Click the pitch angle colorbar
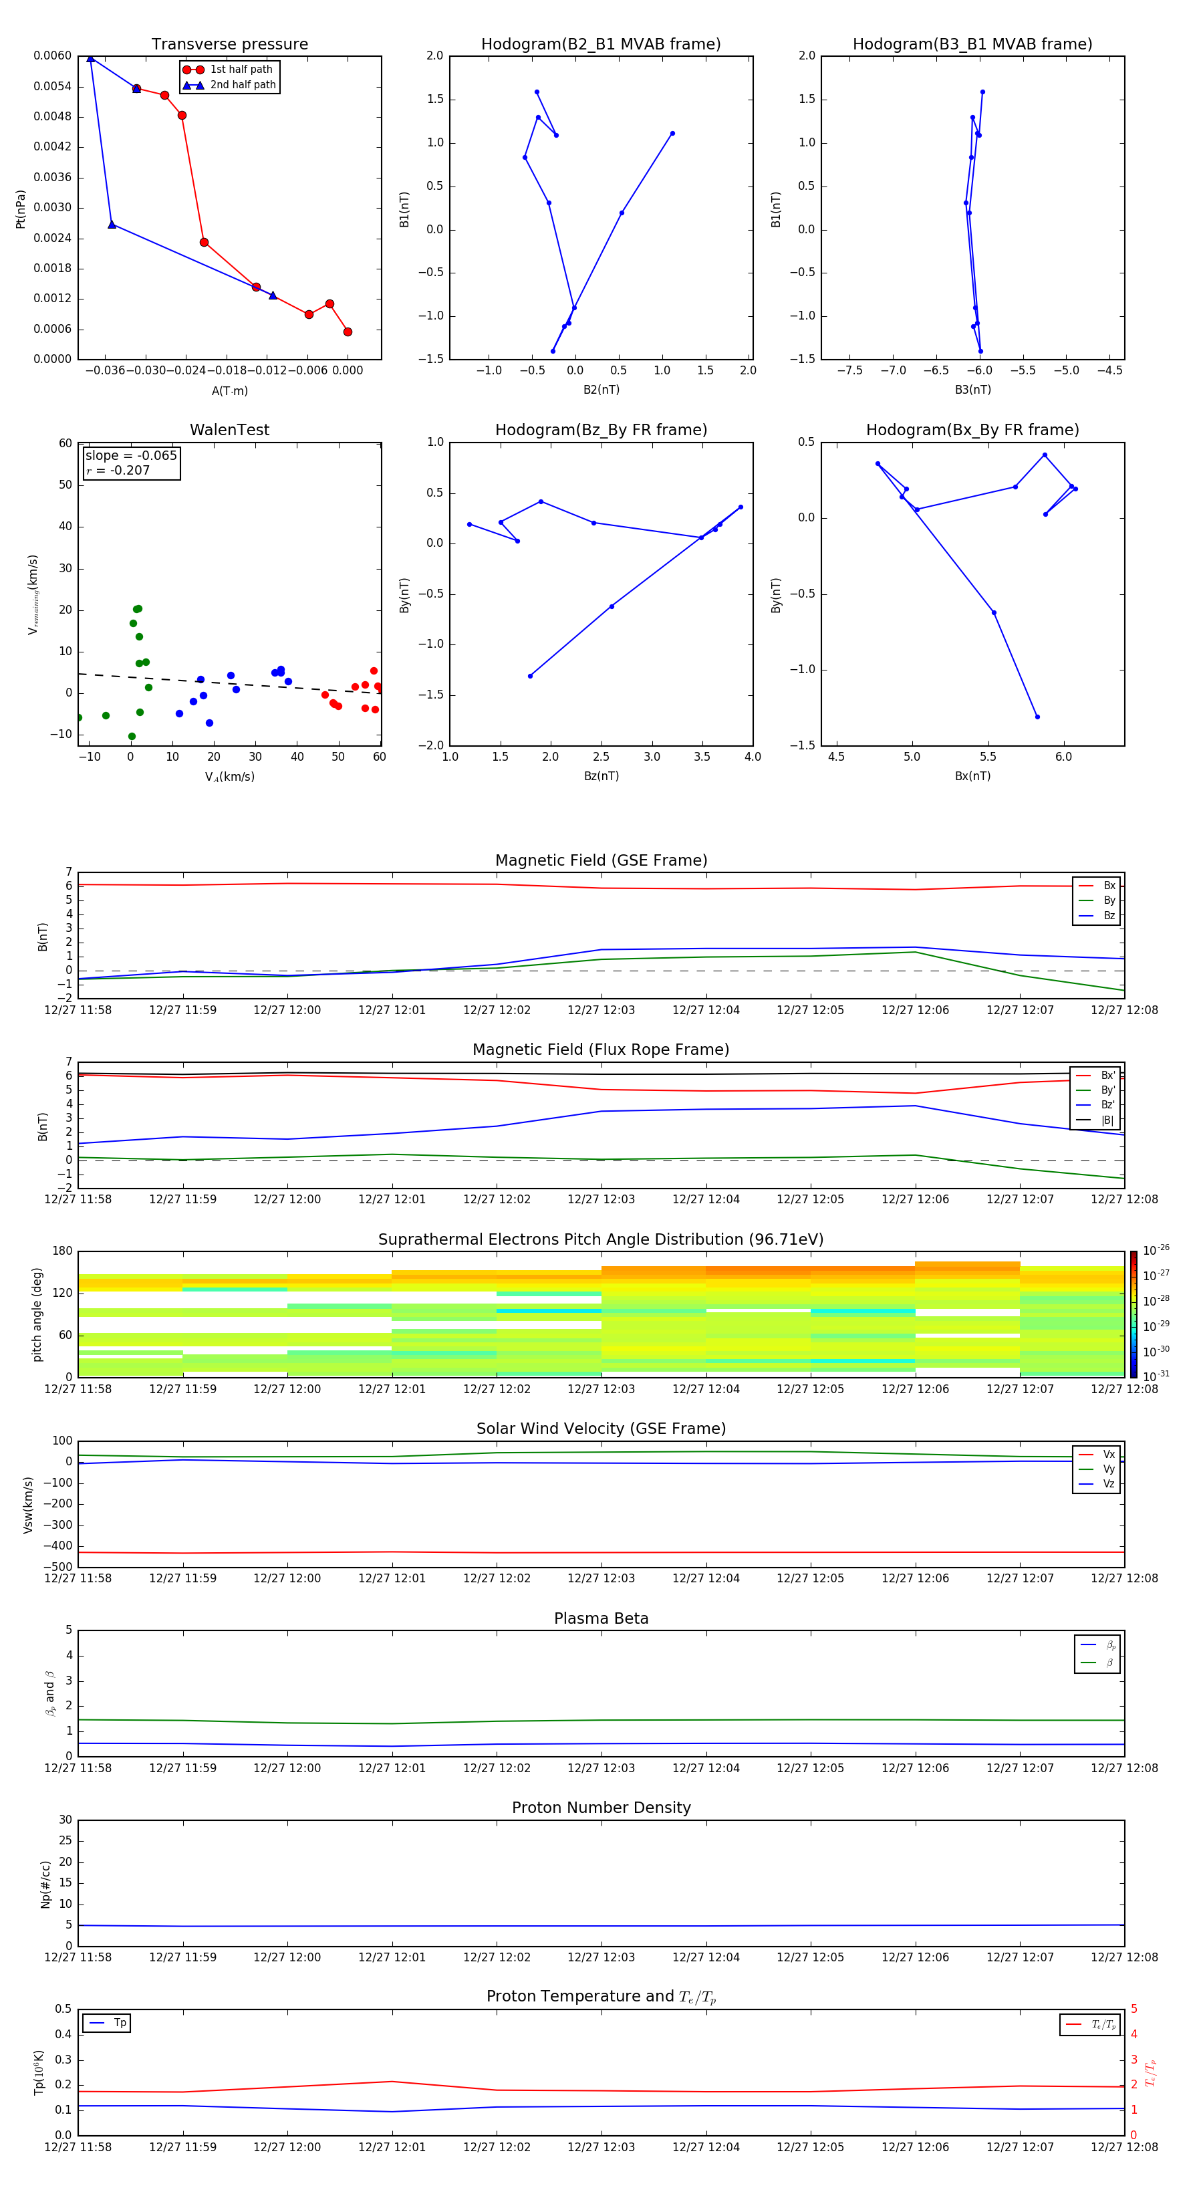This screenshot has width=1203, height=2206. pos(1133,1314)
